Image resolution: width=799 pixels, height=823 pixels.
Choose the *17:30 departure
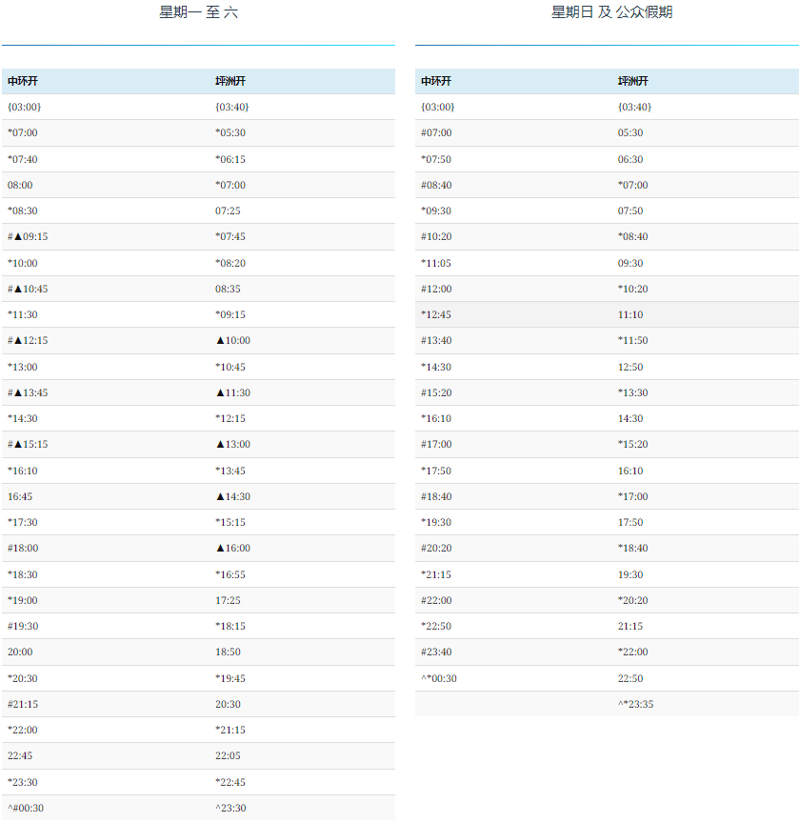(23, 522)
